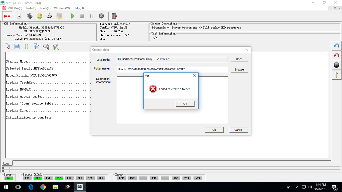Screen dimensions: 342x192
Task: Click the IDX status indicator
Action: tap(90, 178)
